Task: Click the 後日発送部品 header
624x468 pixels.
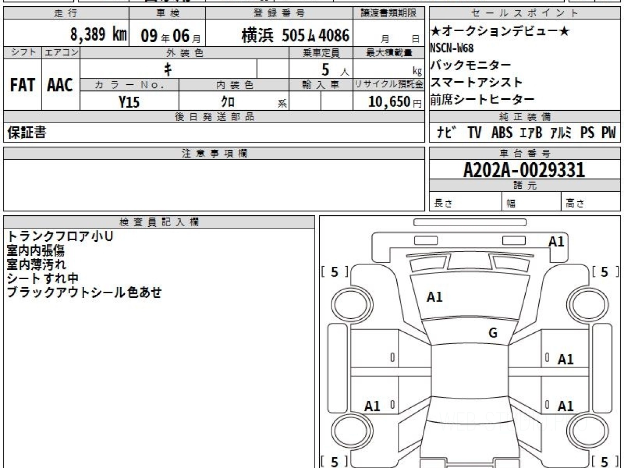Action: click(214, 117)
